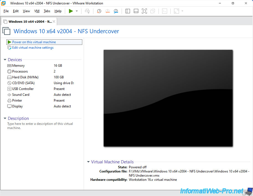
Task: Click the CD/DVD (SATA) device icon
Action: (9, 83)
